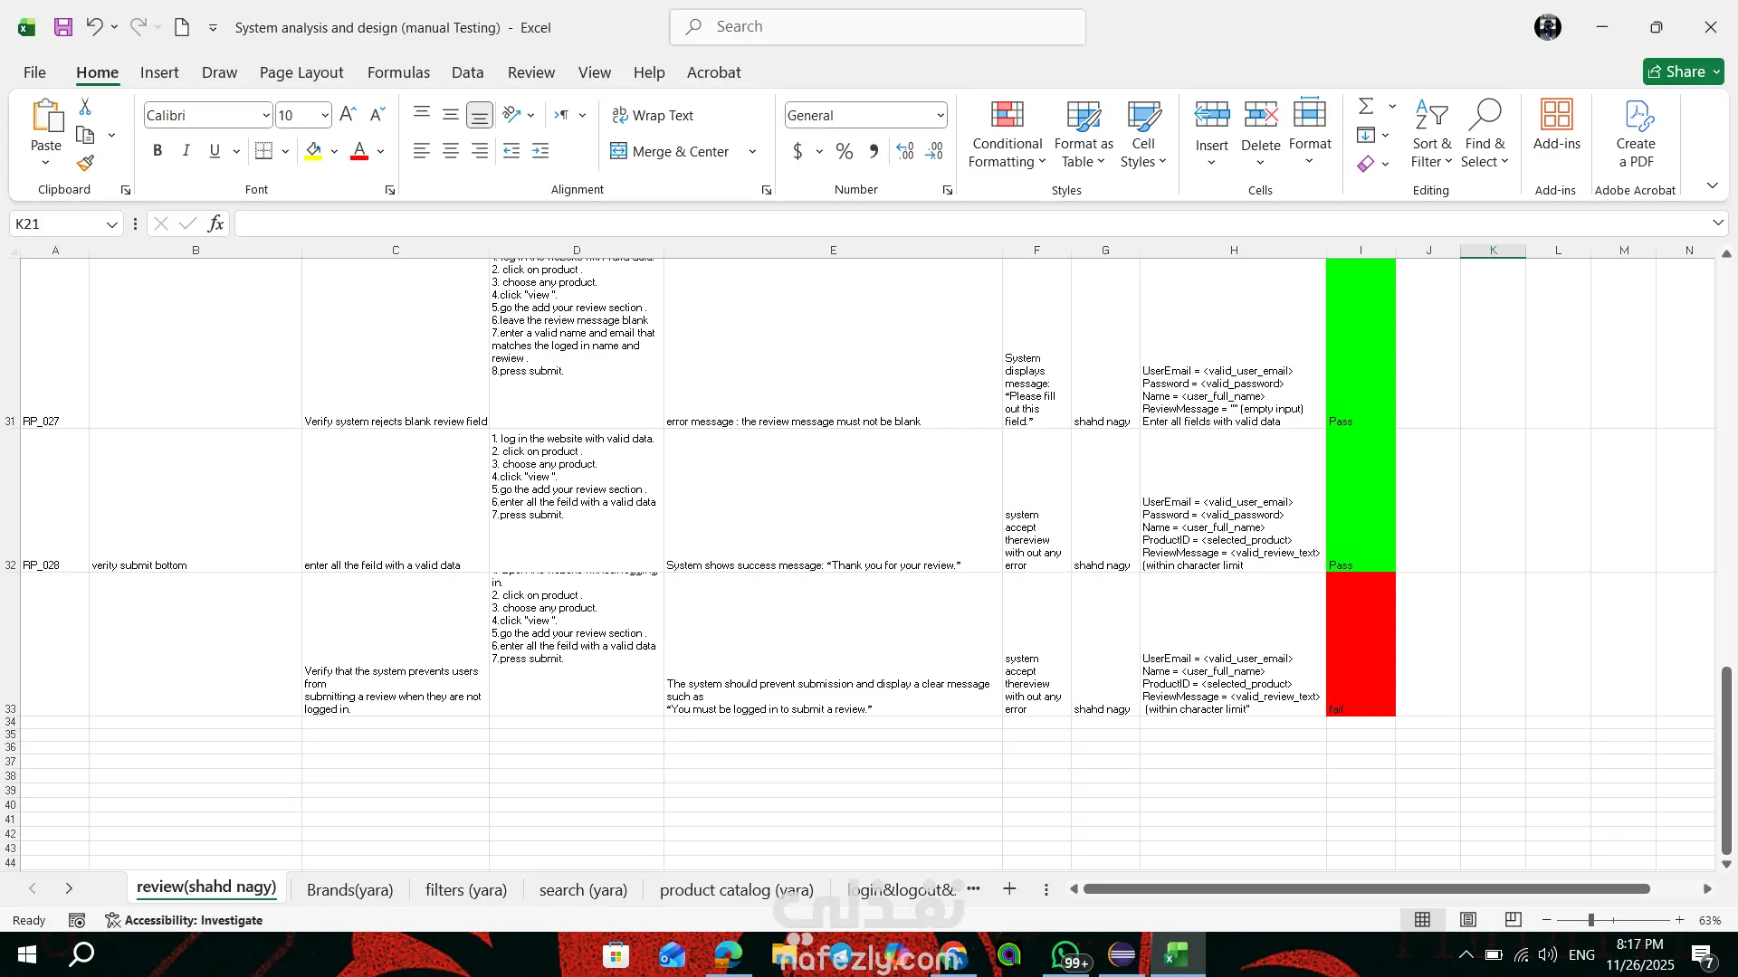Click the yellow Fill Color swatch button

pyautogui.click(x=313, y=151)
